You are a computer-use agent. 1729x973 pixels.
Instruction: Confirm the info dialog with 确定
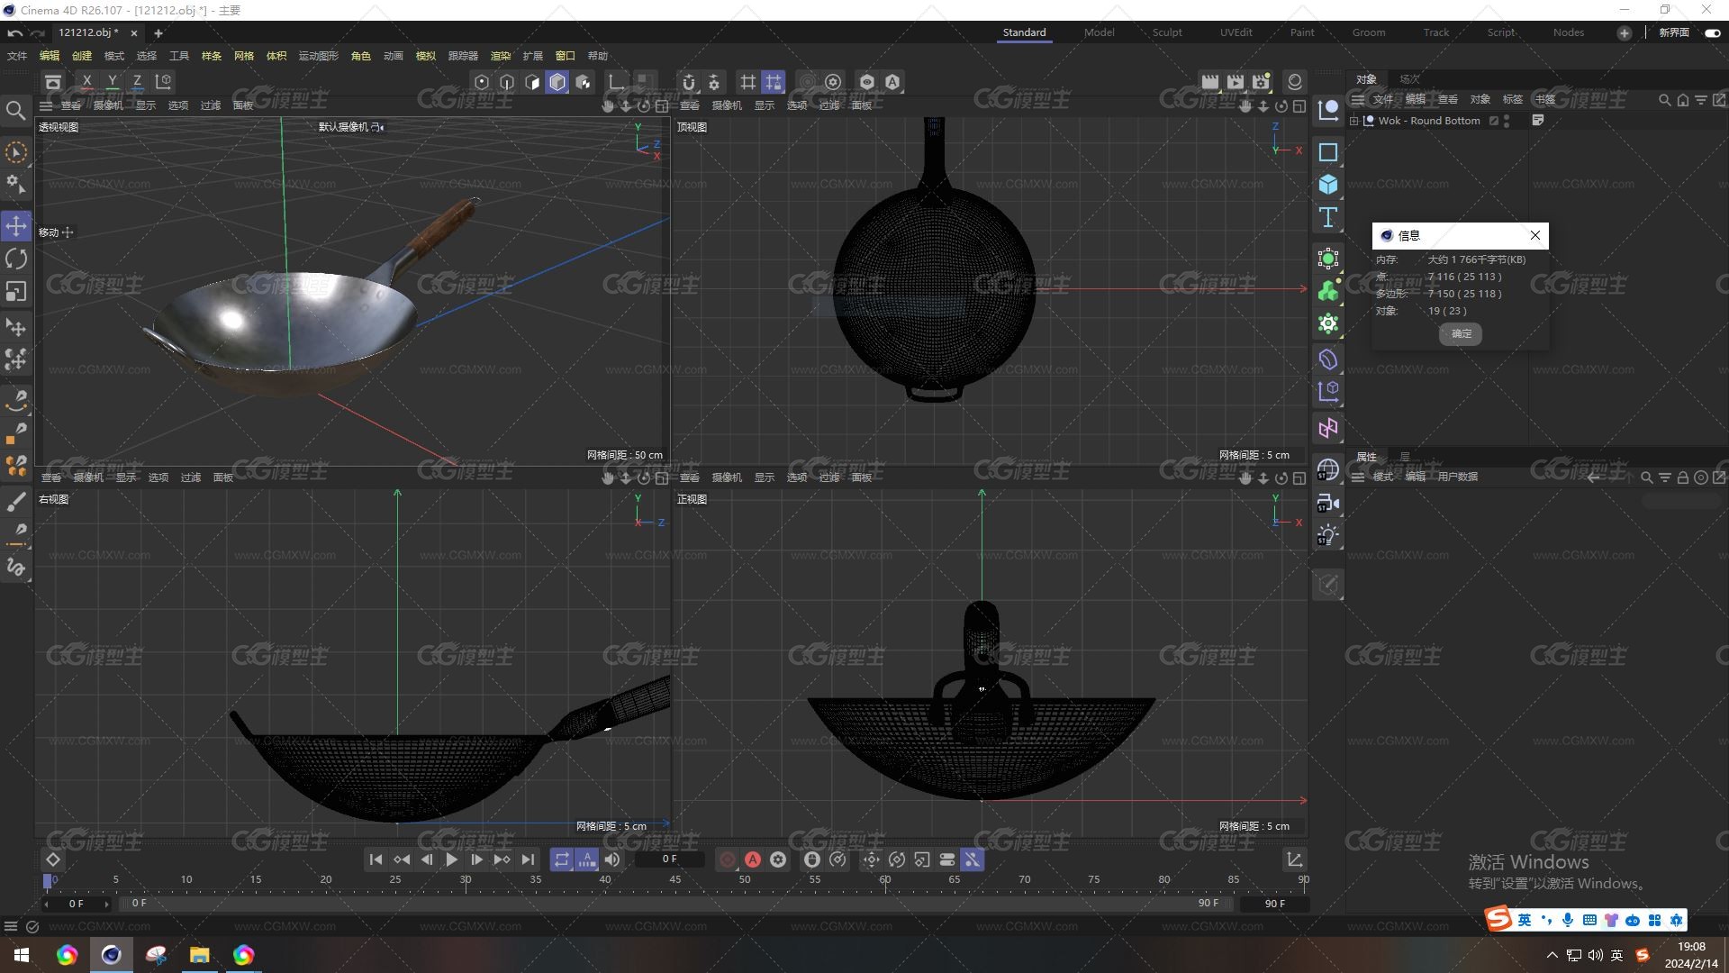(1461, 333)
